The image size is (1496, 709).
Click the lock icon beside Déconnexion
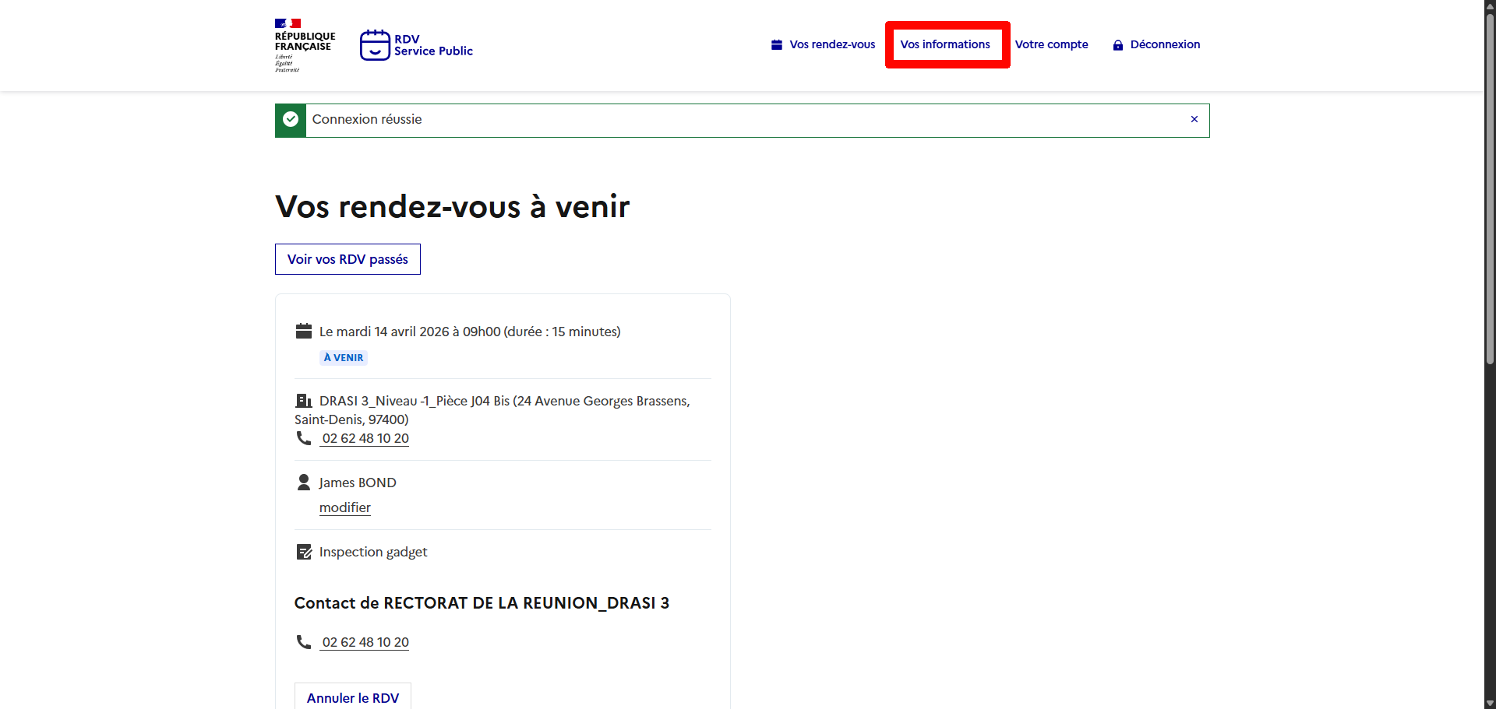click(1118, 45)
